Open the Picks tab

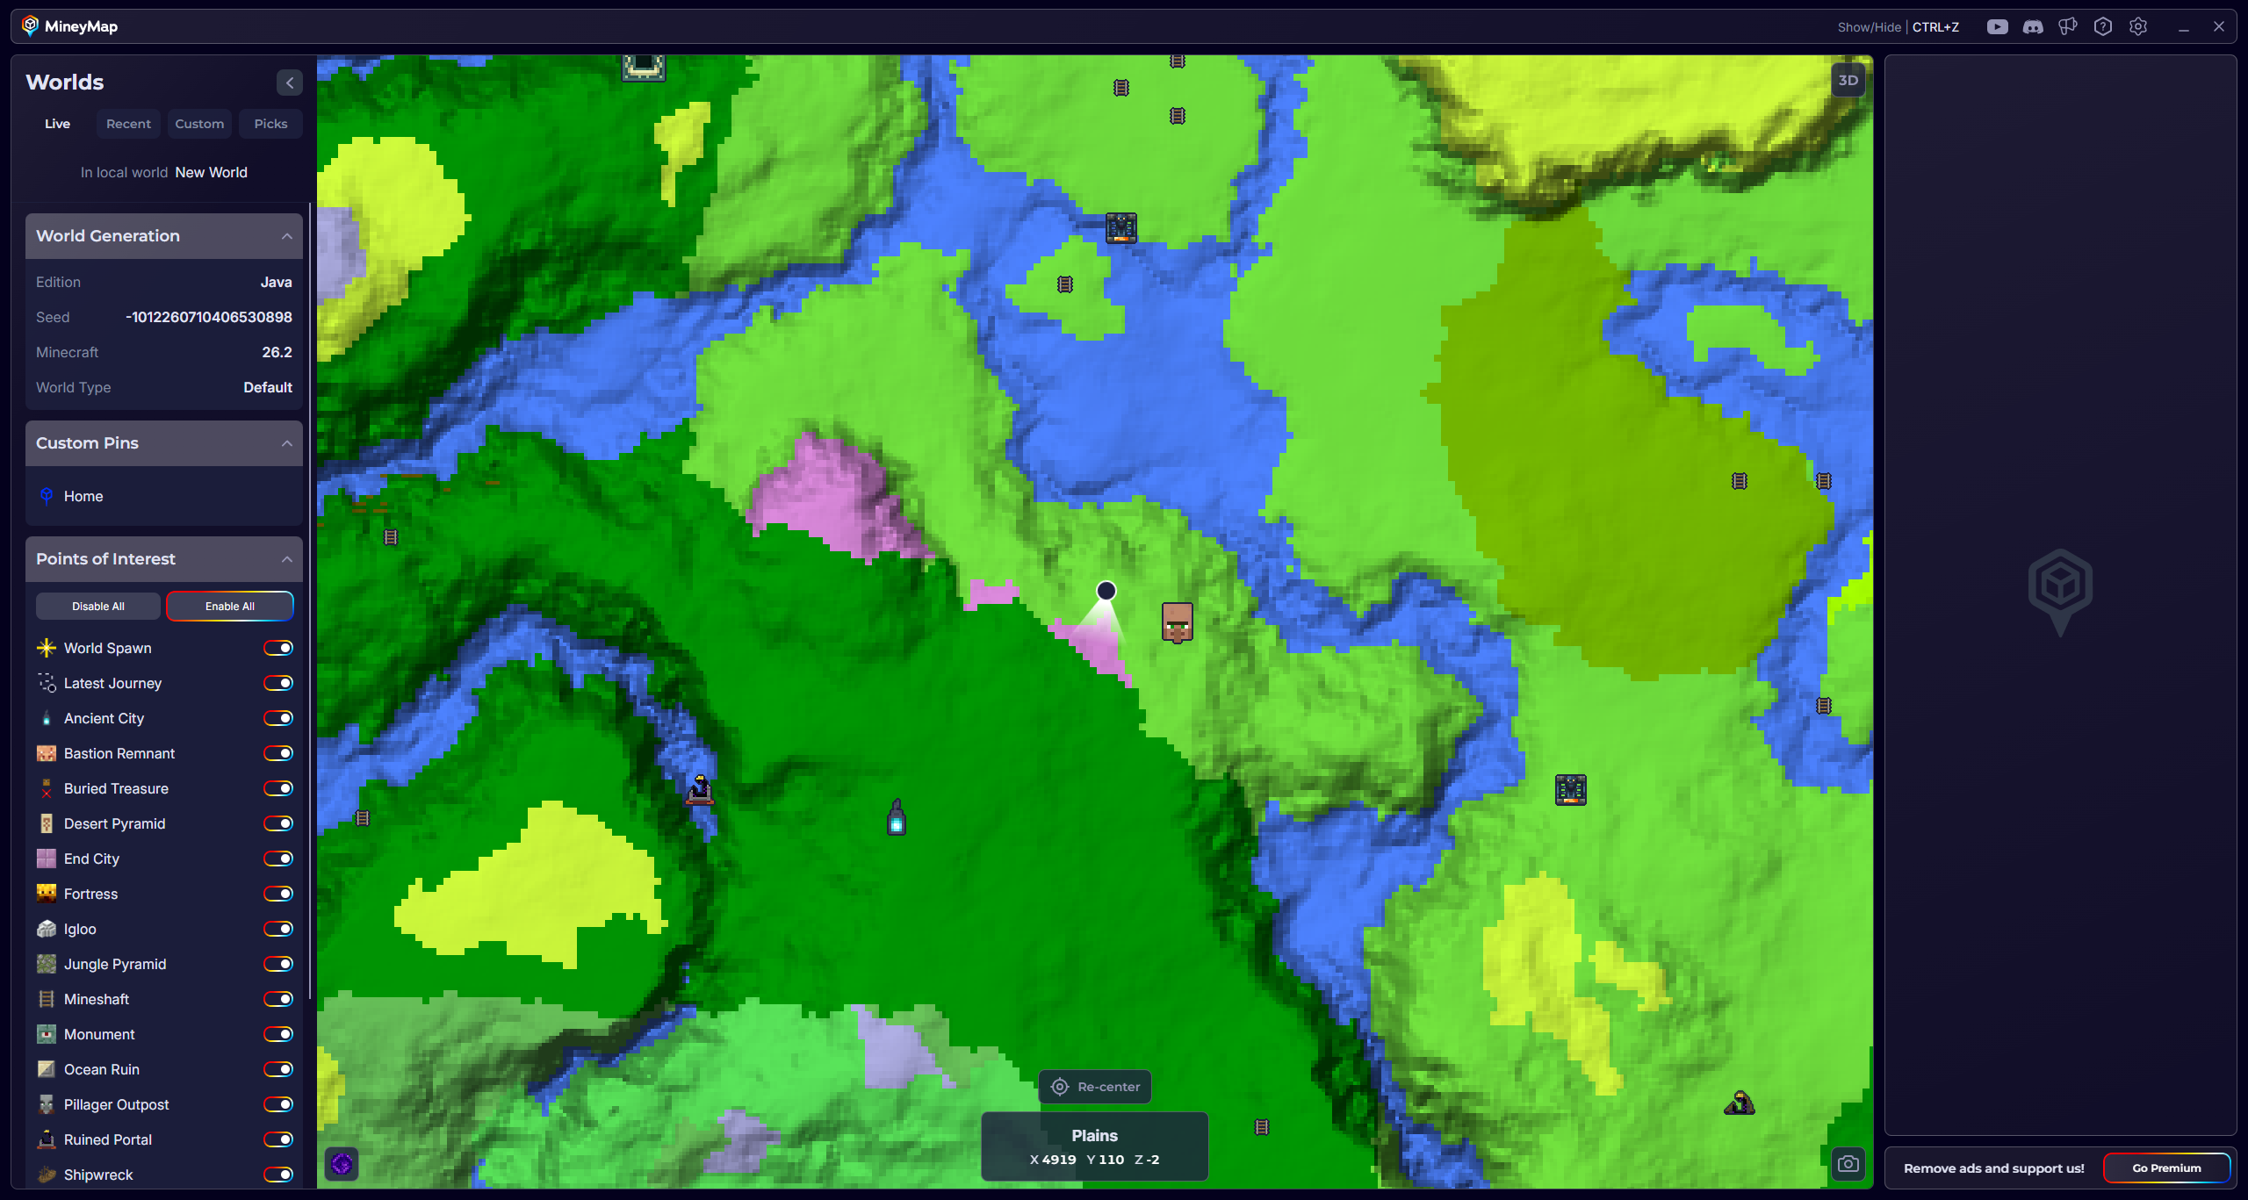point(270,124)
